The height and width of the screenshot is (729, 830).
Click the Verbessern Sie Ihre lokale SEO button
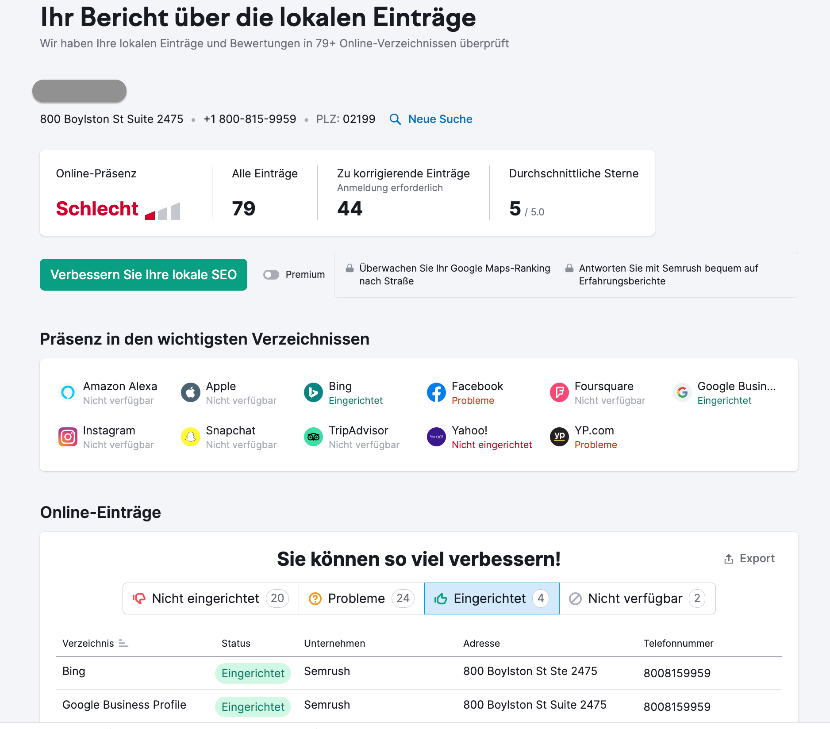[143, 275]
